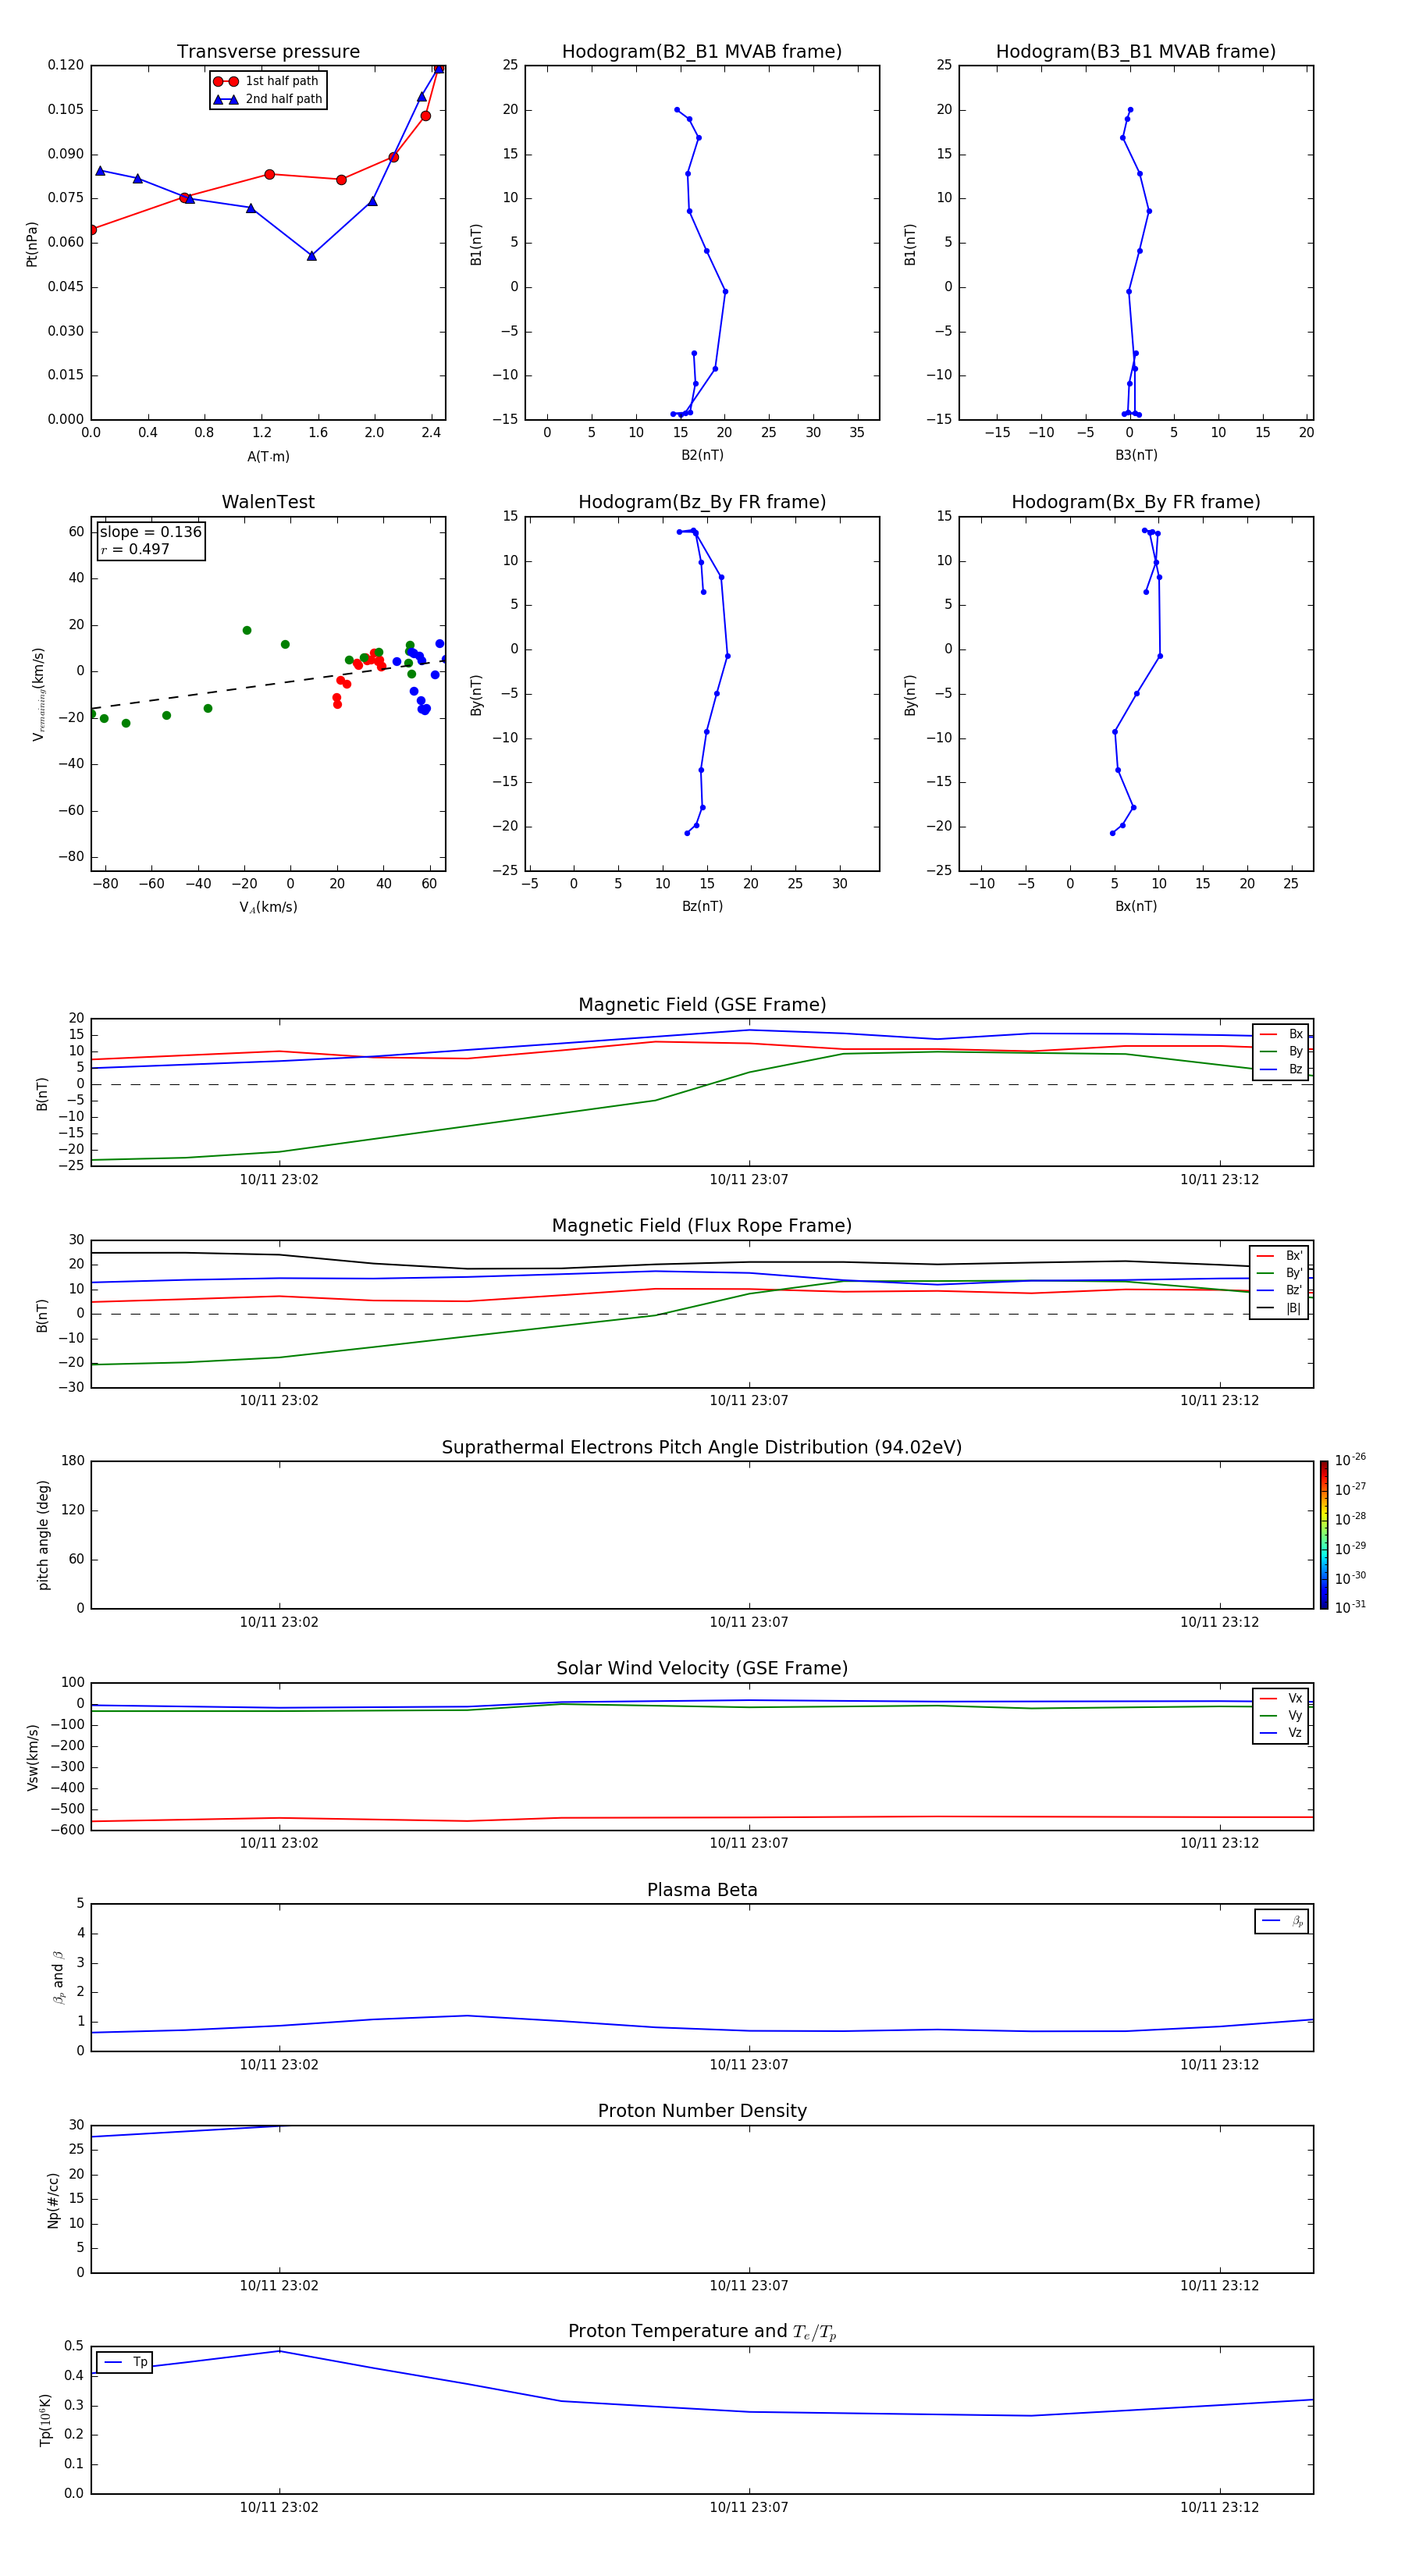This screenshot has height=2576, width=1405.
Task: Click the 'Hodogram(B2_B1 MVAB frame)' title
Action: point(702,52)
